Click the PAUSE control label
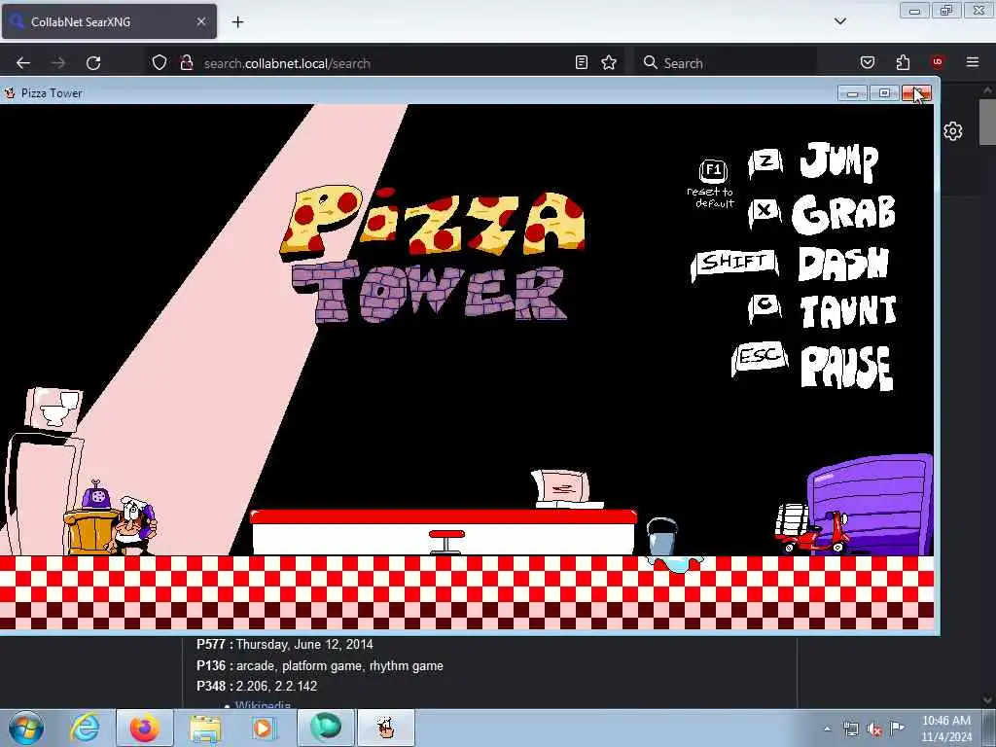The width and height of the screenshot is (996, 747). [847, 367]
